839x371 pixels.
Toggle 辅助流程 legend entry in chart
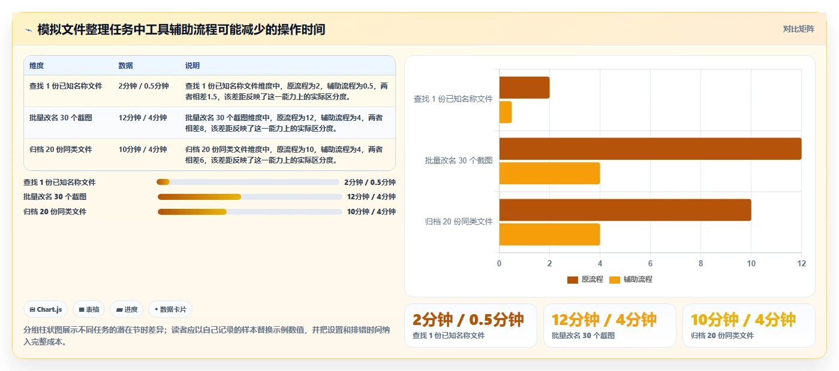coord(631,279)
